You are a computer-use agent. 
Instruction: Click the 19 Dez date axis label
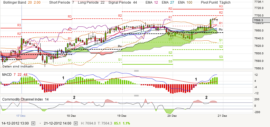point(122,116)
